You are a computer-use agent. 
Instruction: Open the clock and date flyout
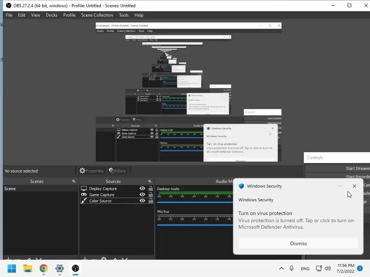(345, 268)
